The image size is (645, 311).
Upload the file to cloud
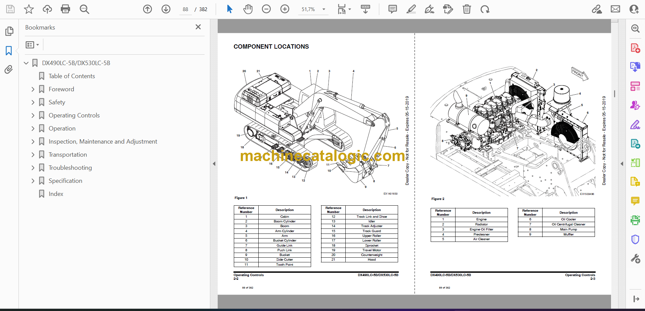tap(47, 9)
